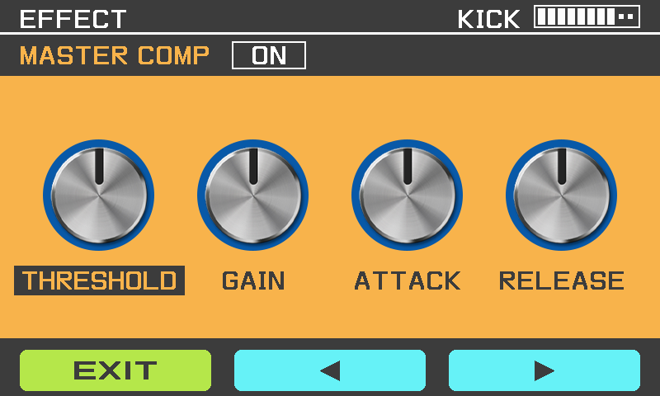Image resolution: width=660 pixels, height=396 pixels.
Task: Click the THRESHOLD knob
Action: pyautogui.click(x=98, y=195)
